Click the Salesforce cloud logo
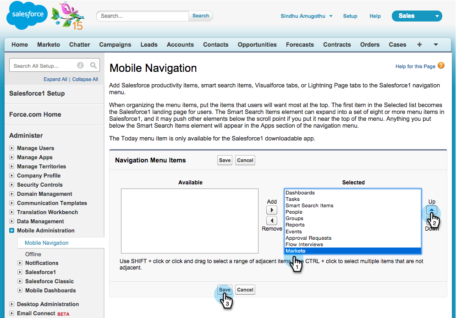The image size is (456, 318). (x=27, y=15)
